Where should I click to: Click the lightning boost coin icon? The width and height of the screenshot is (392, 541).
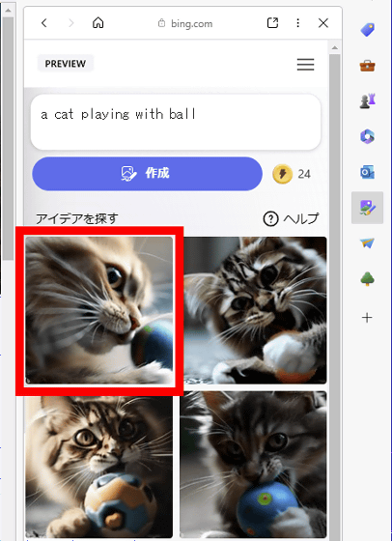(x=282, y=174)
